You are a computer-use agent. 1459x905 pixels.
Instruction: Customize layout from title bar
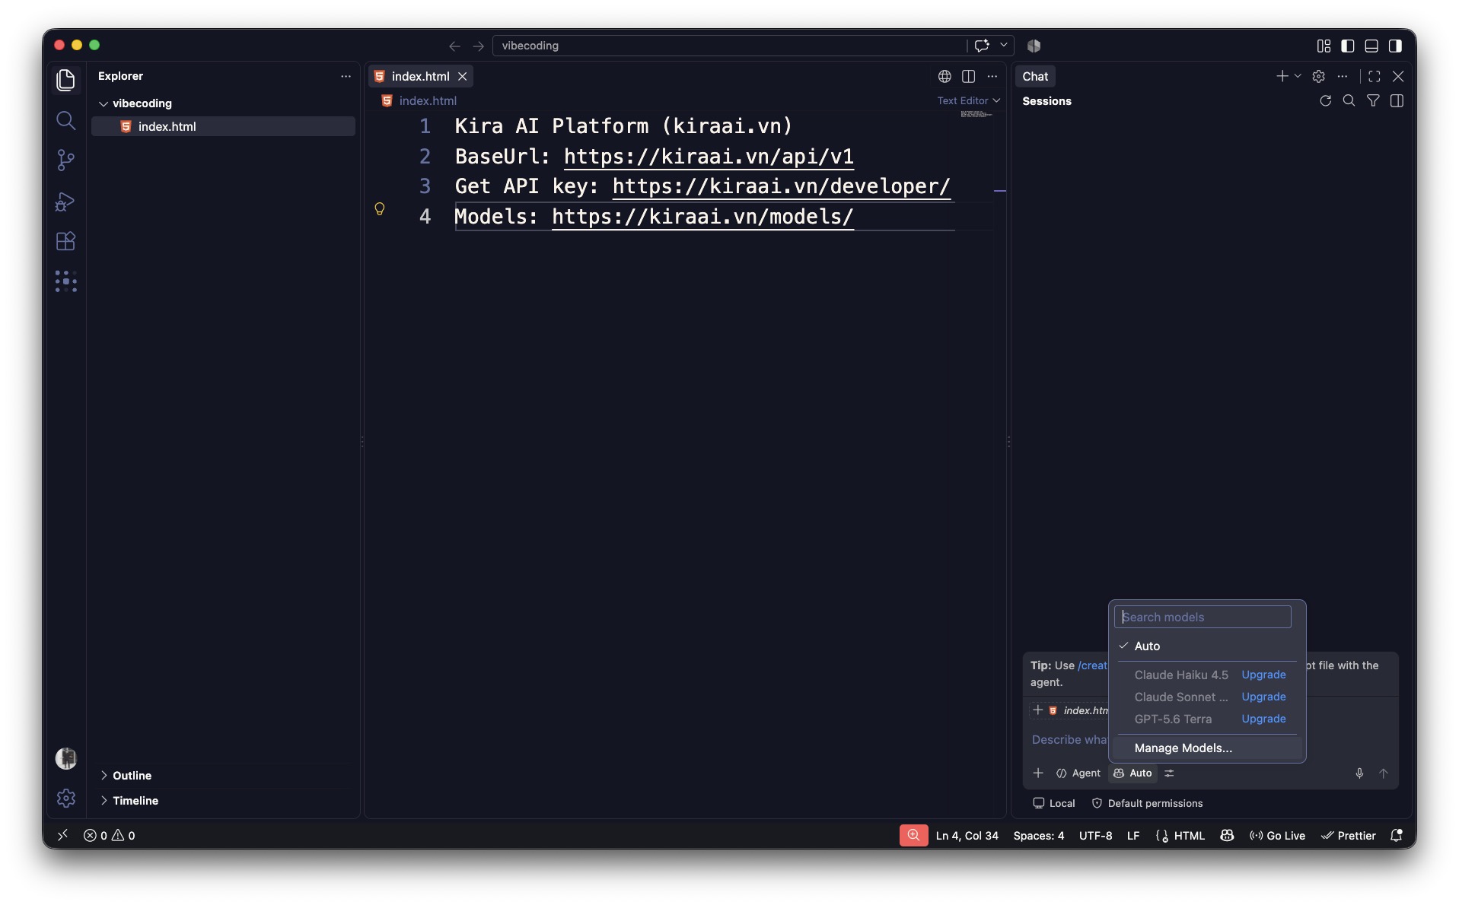1324,46
